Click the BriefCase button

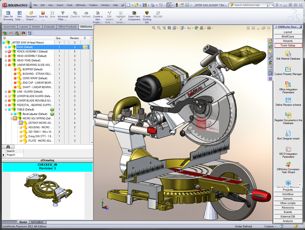[x=288, y=36]
